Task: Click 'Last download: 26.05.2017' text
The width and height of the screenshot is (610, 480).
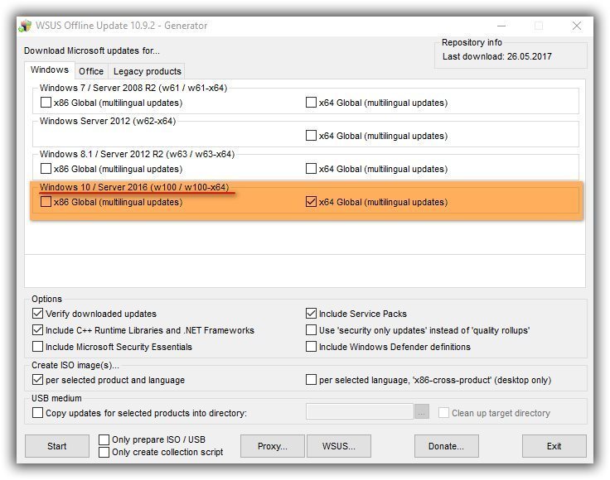Action: click(x=496, y=57)
